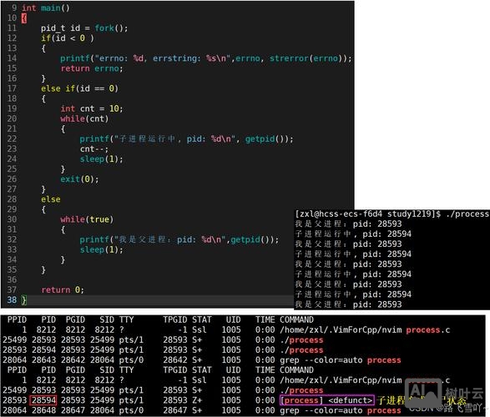The image size is (490, 417).
Task: Click the 'while(true)' loop header
Action: (87, 219)
